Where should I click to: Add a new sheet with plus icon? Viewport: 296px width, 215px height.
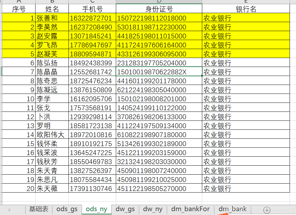point(267,210)
